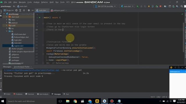Expand all items in Project panel

point(20,10)
